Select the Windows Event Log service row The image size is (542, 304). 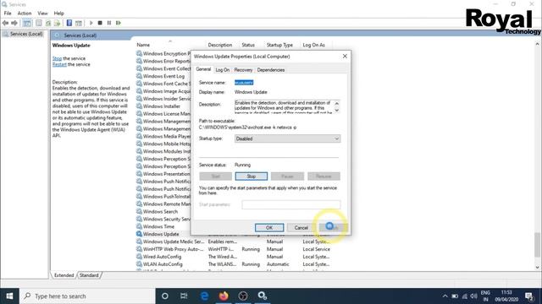[163, 76]
